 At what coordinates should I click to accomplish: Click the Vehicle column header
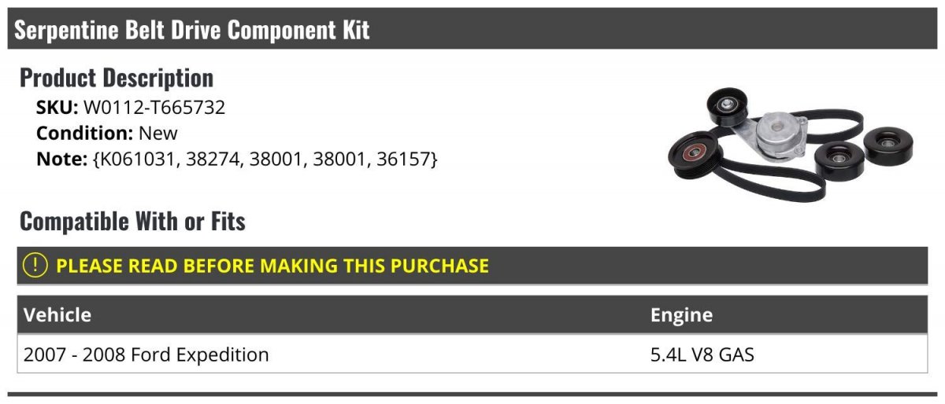point(57,315)
